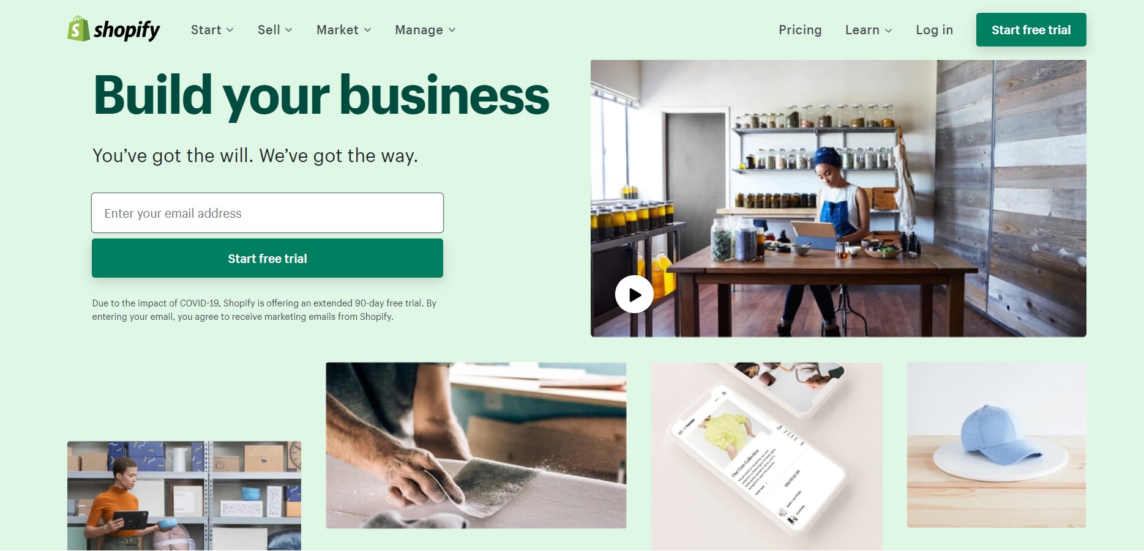1144x551 pixels.
Task: Open the woman at workshop table hero image
Action: coord(839,198)
